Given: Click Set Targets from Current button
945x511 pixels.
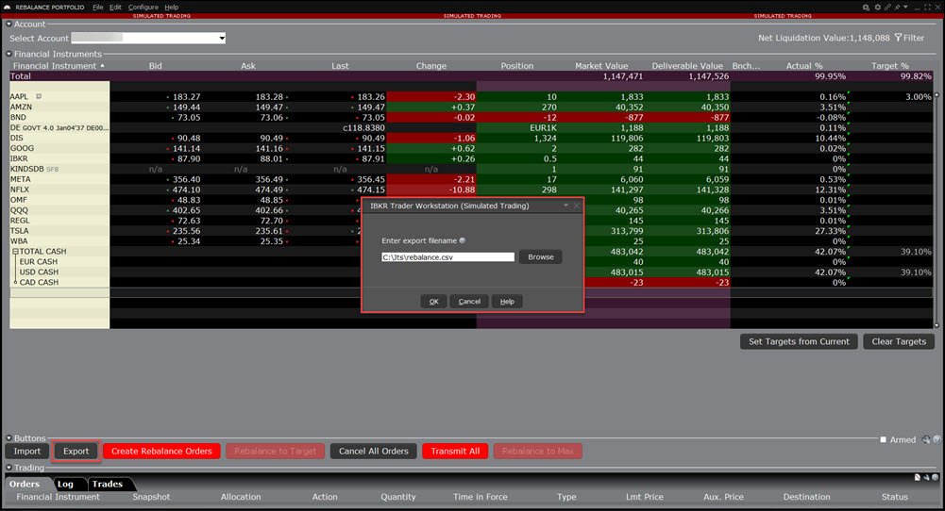Looking at the screenshot, I should (x=799, y=341).
